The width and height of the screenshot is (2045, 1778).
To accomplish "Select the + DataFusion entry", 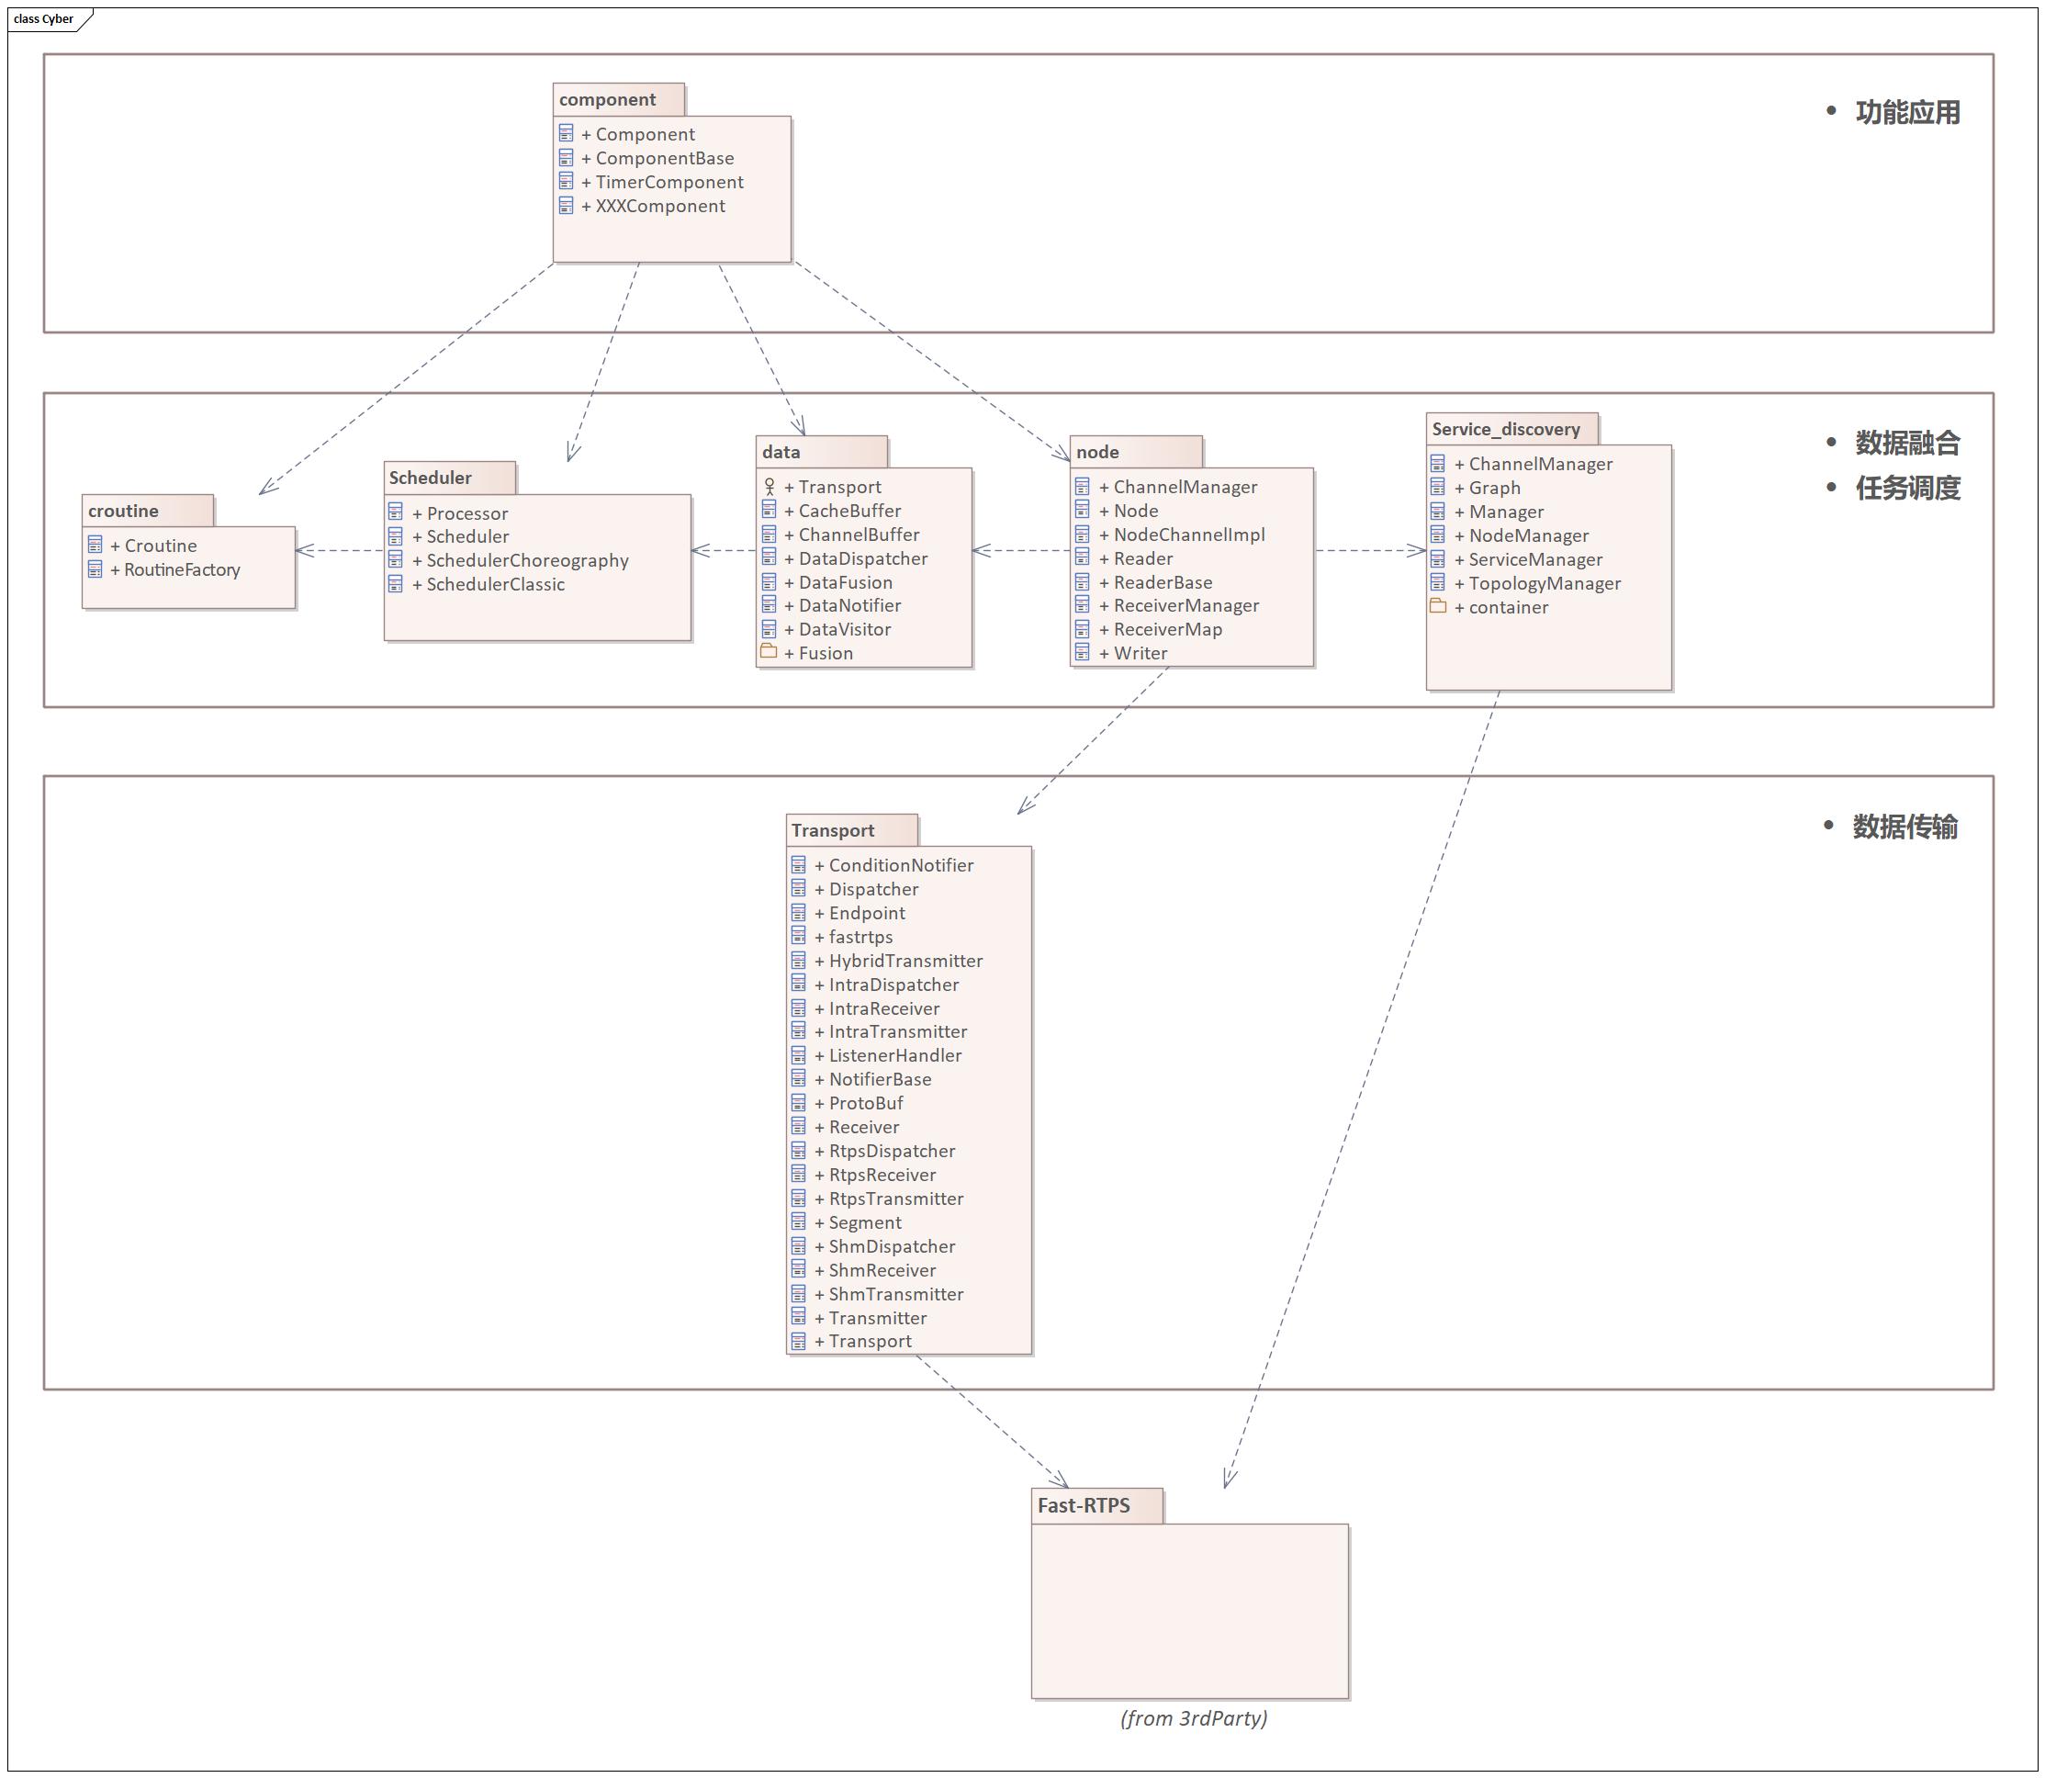I will [838, 582].
